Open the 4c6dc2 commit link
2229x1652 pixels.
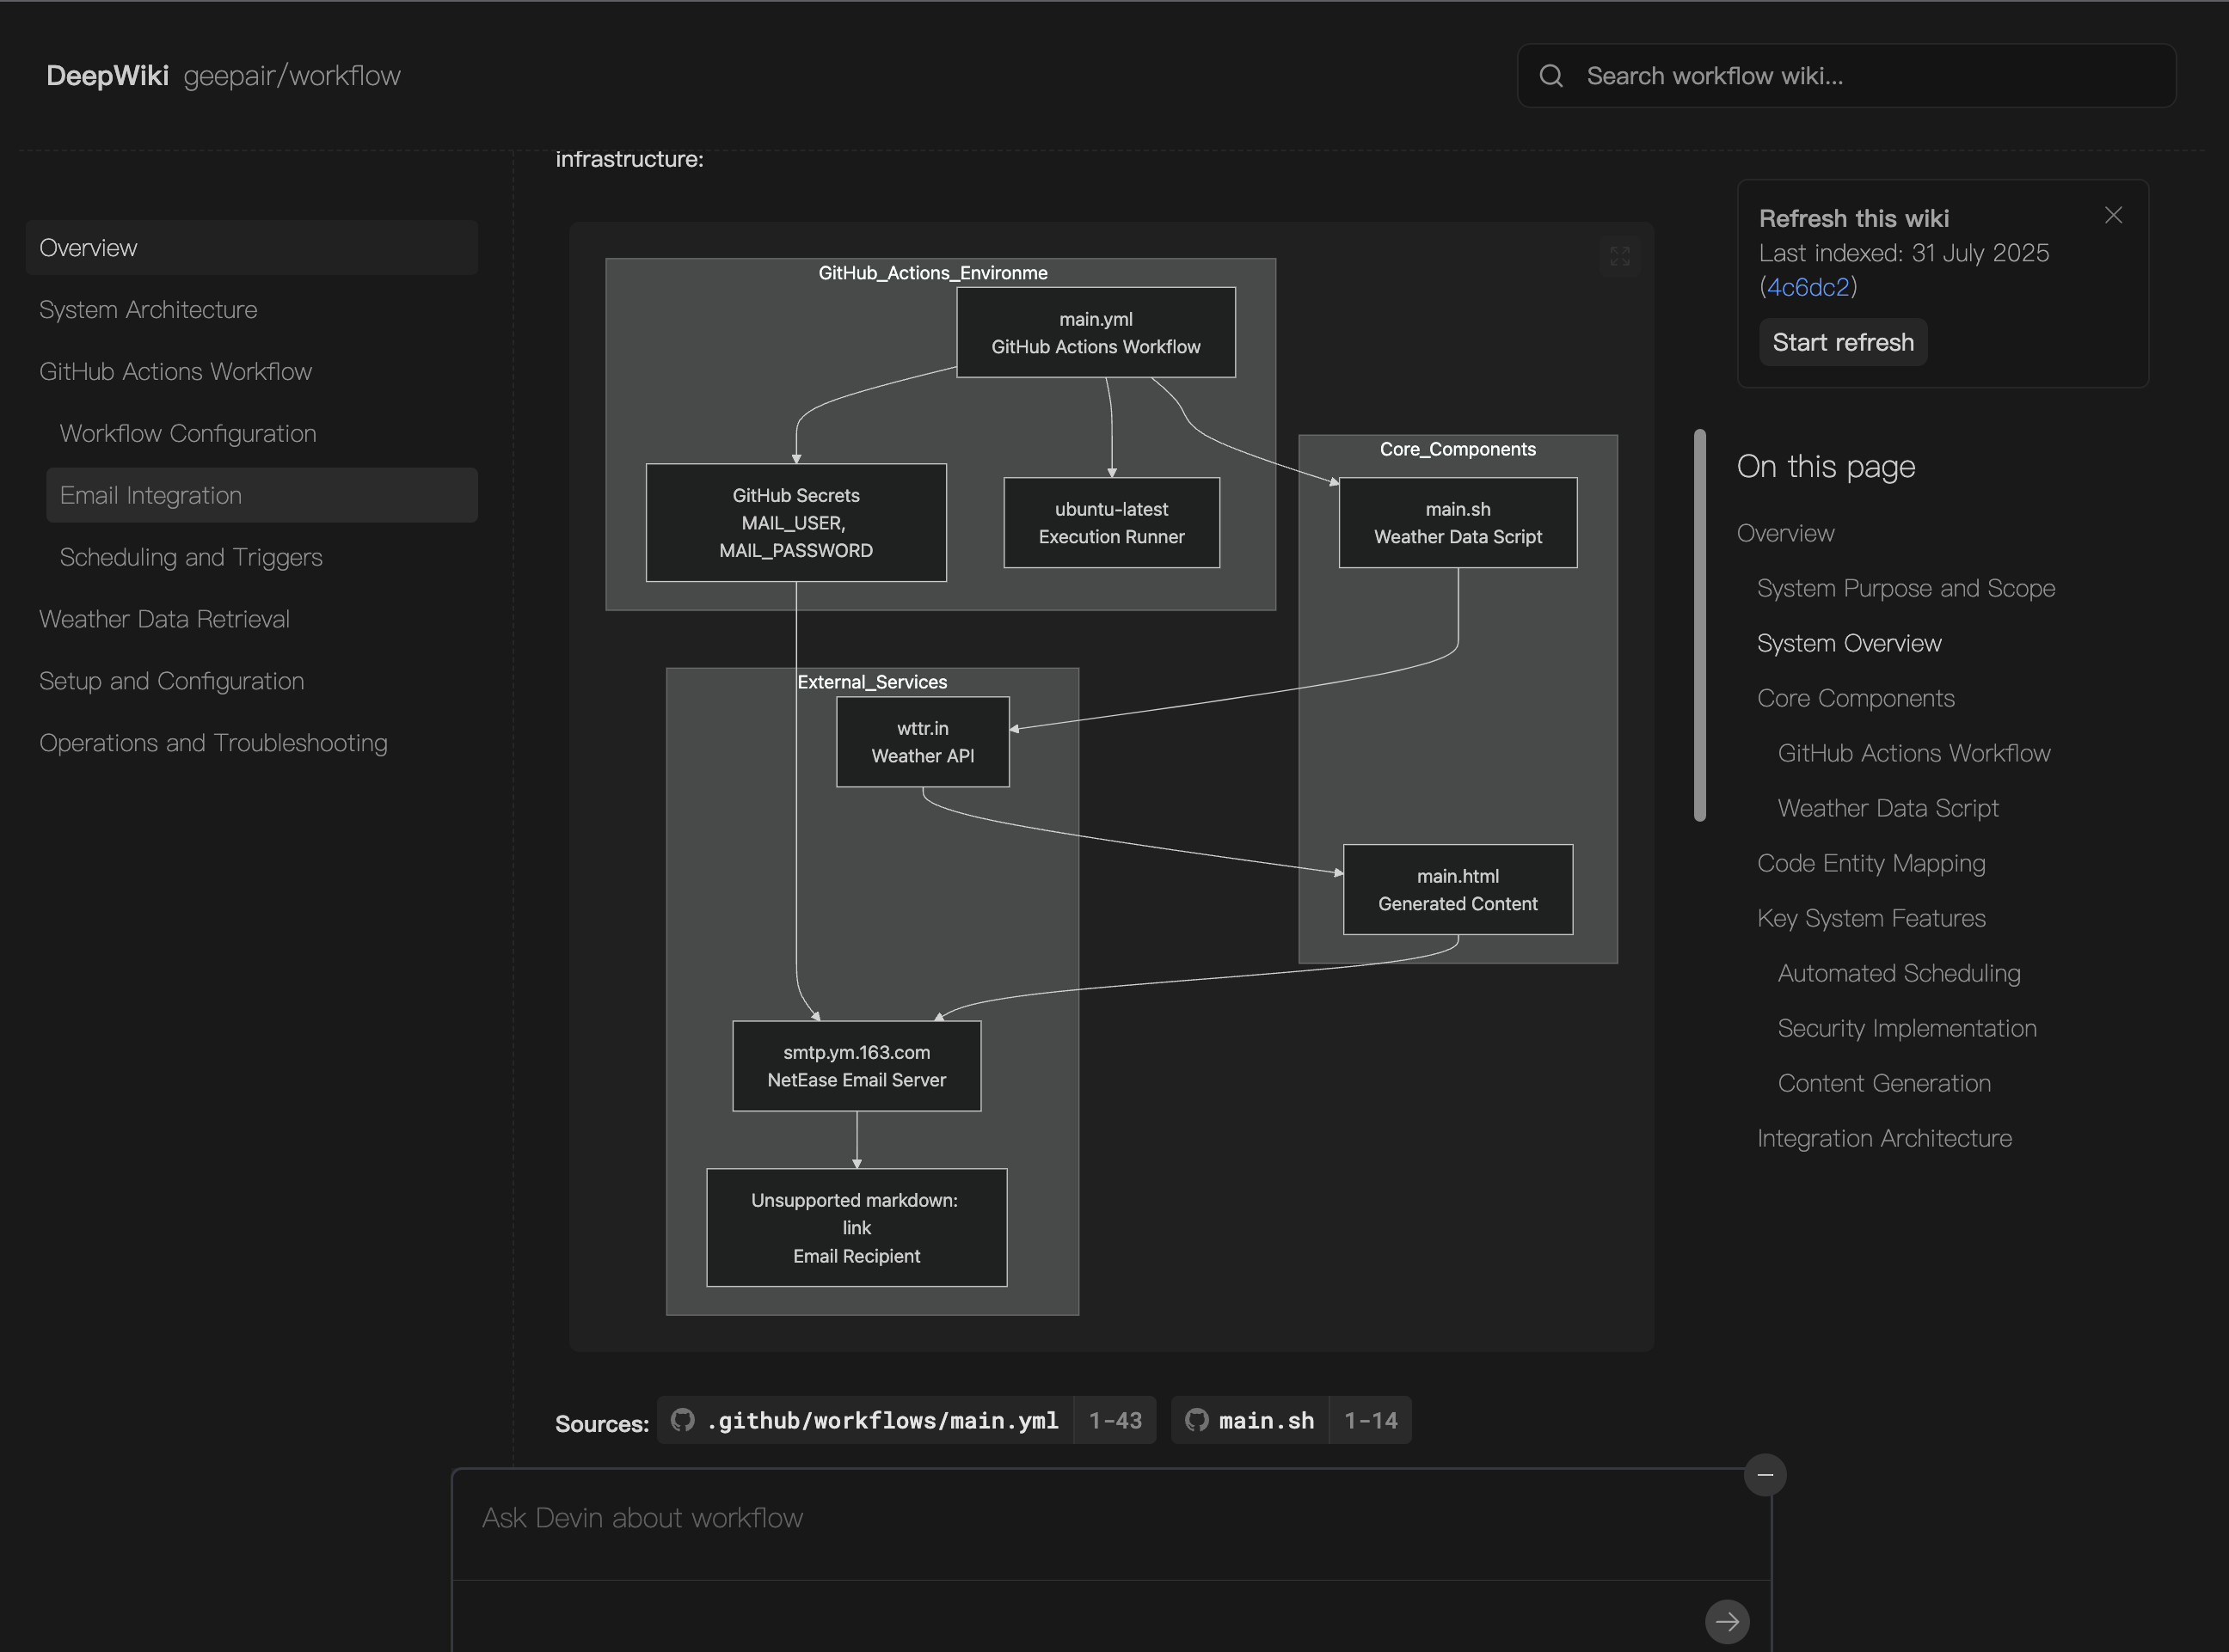click(1808, 288)
